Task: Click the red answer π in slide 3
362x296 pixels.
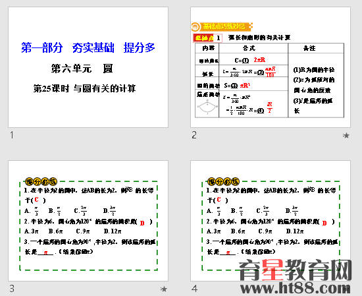Action: point(45,252)
